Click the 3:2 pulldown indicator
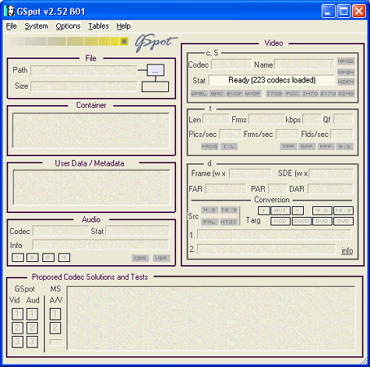The width and height of the screenshot is (370, 367). coord(344,146)
